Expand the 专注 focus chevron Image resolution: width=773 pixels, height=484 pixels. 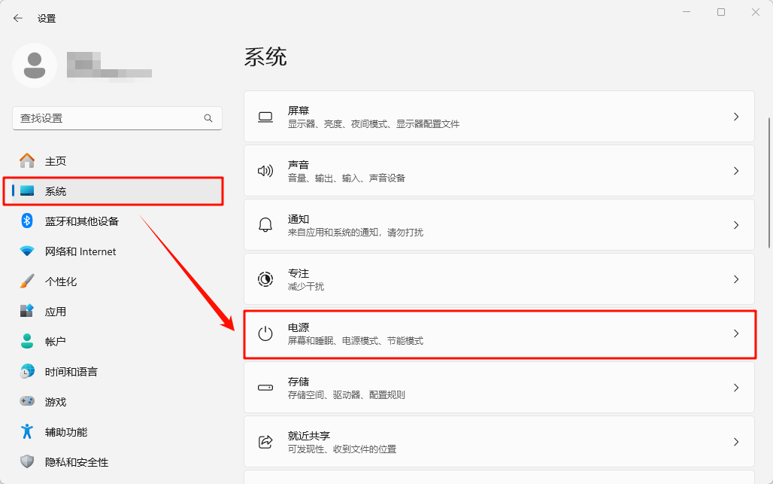tap(736, 279)
